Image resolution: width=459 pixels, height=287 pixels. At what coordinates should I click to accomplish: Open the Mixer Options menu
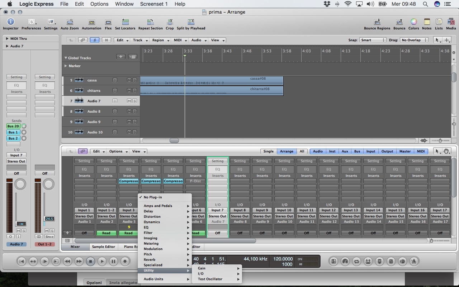[118, 151]
